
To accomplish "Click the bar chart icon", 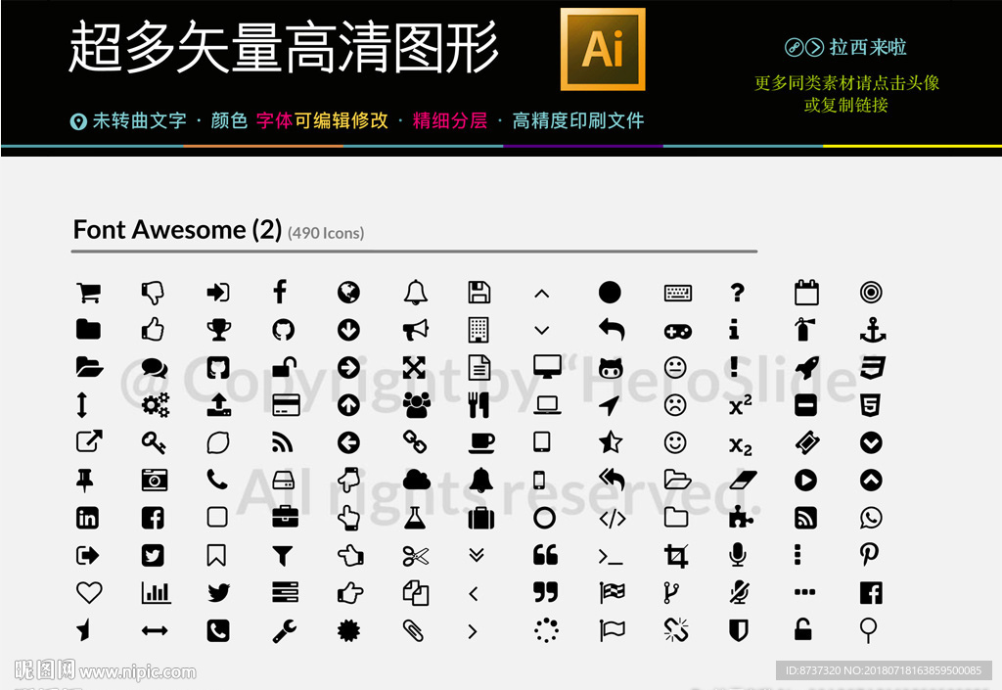I will pos(156,593).
